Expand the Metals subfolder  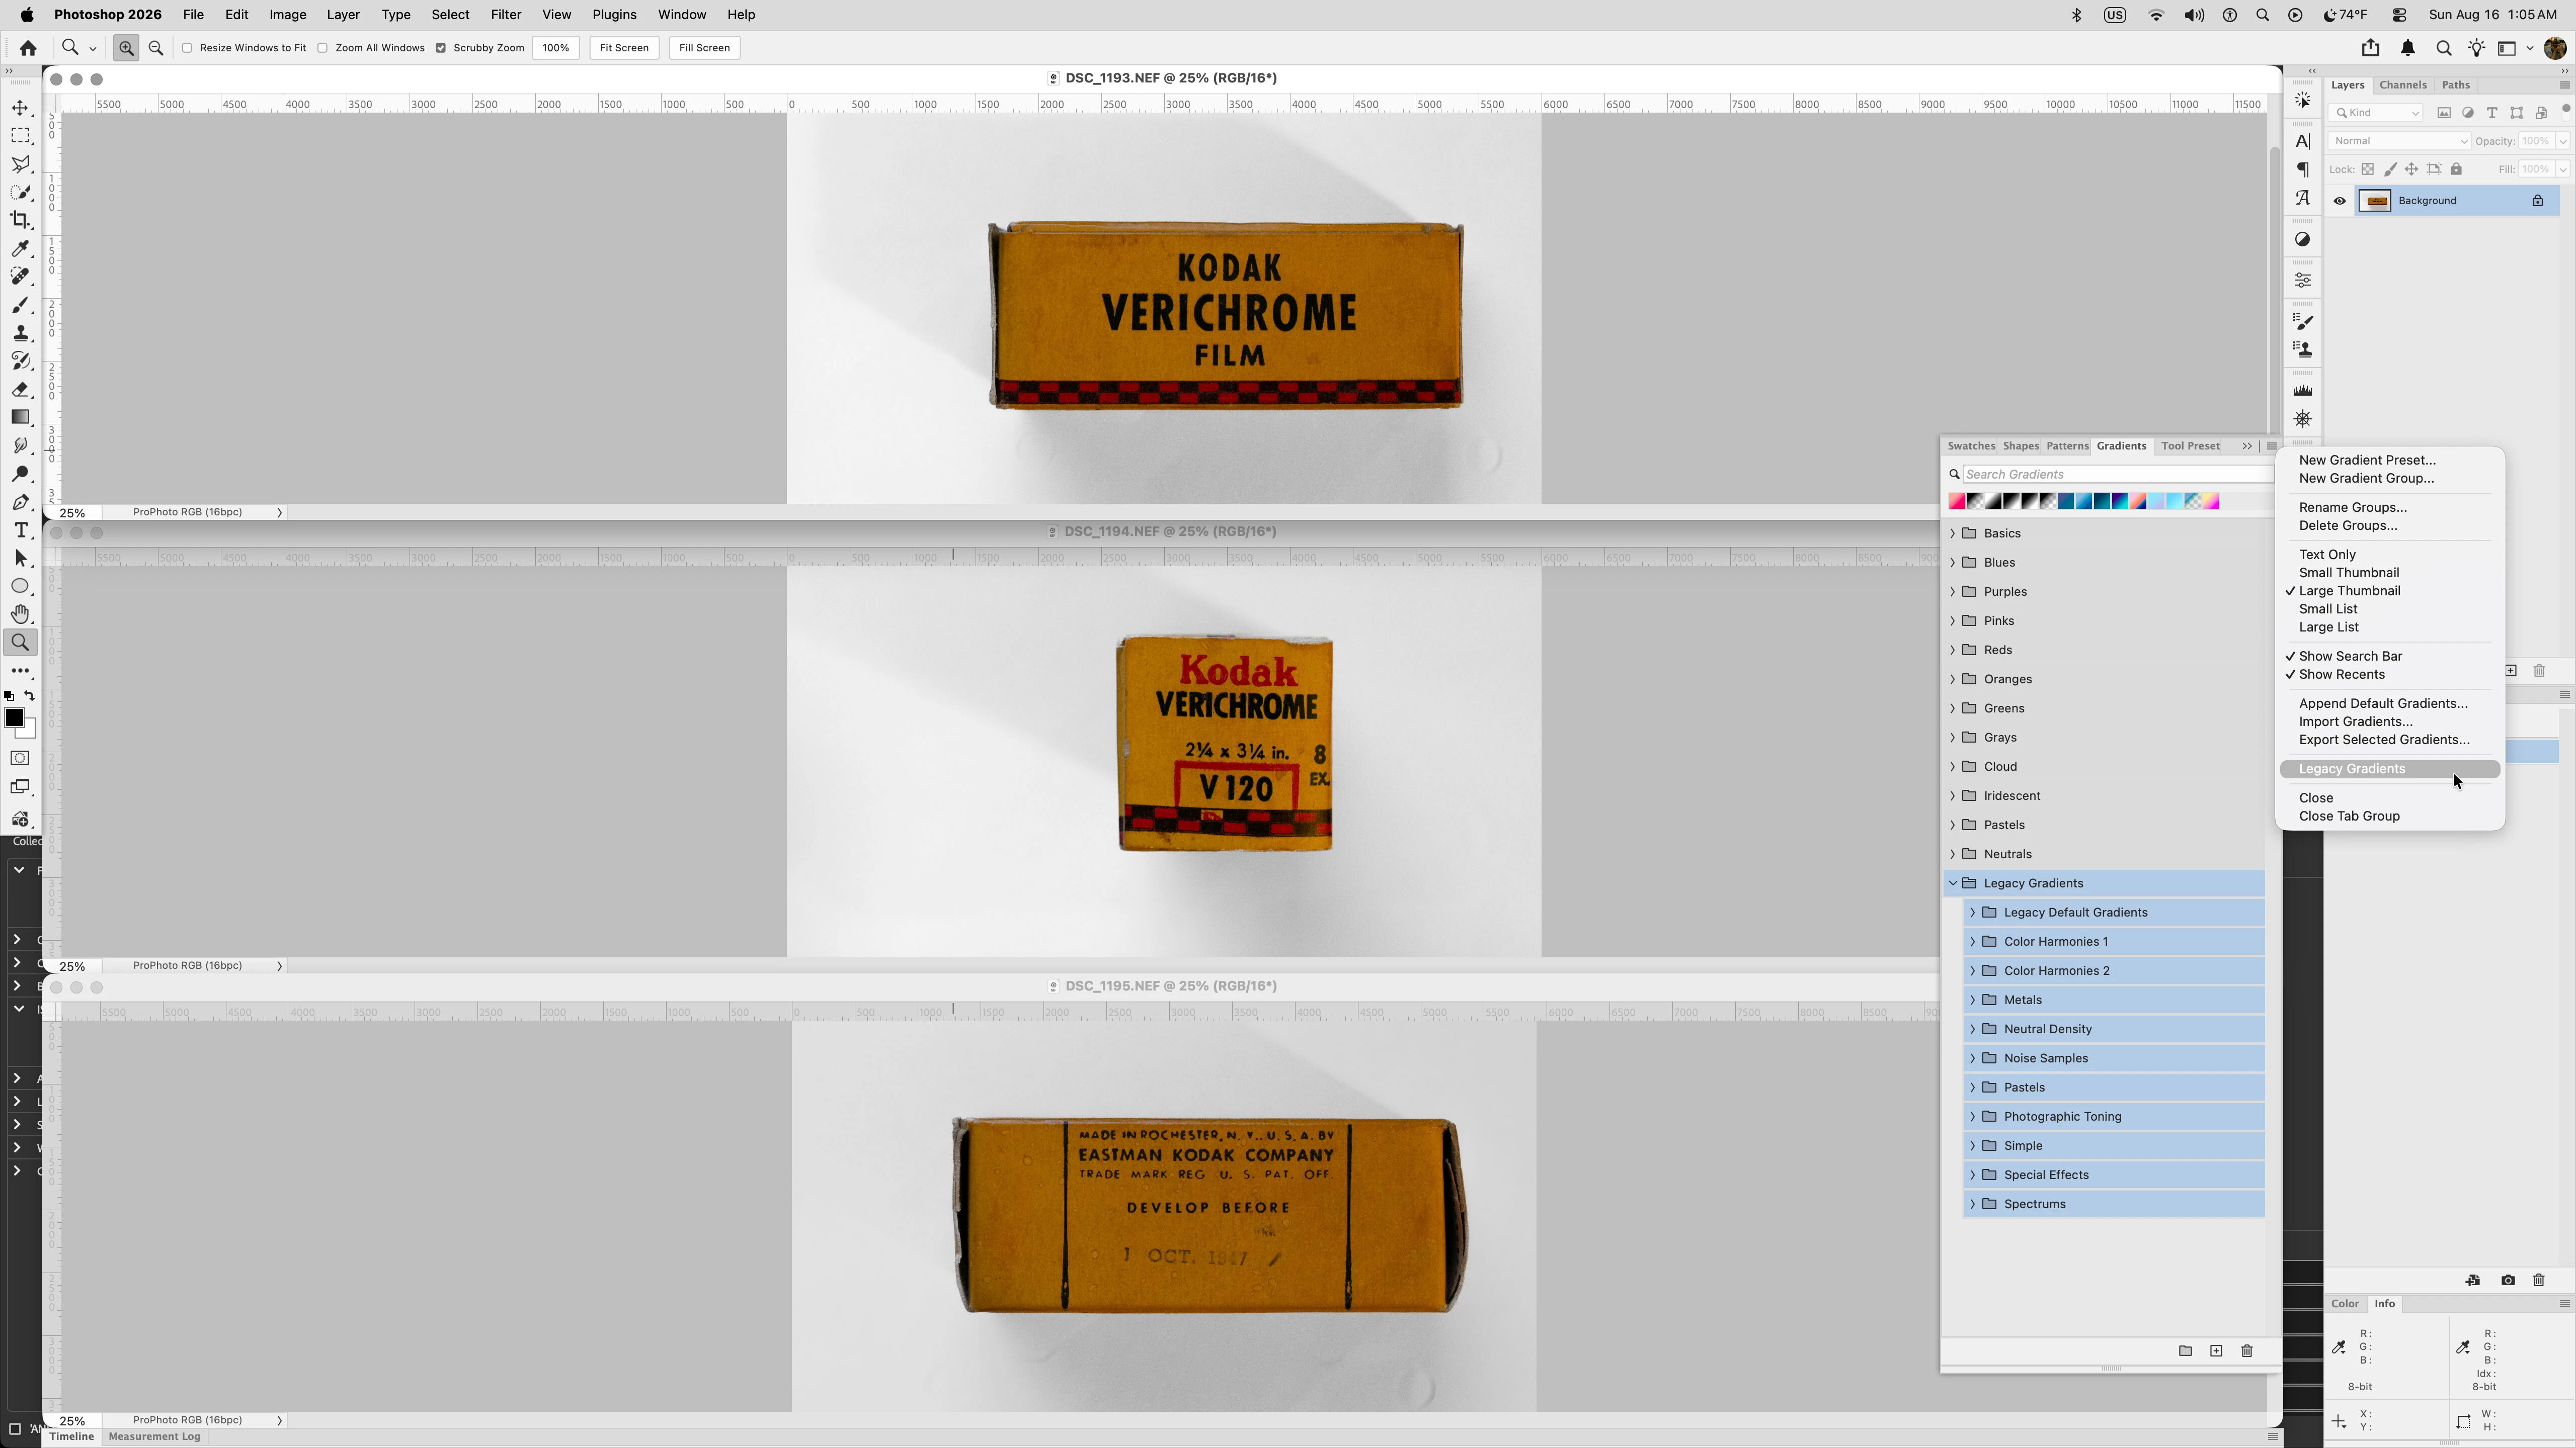click(1973, 1001)
